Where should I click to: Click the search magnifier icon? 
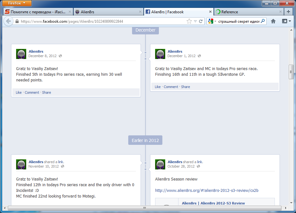click(x=263, y=21)
